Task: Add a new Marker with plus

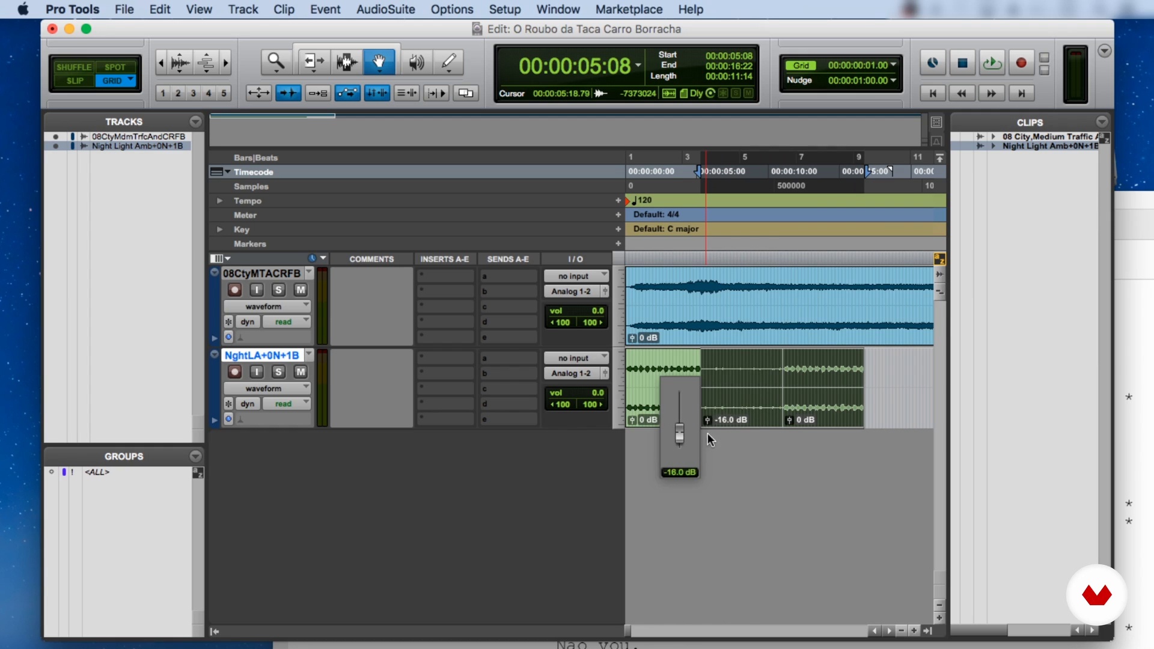Action: 618,243
